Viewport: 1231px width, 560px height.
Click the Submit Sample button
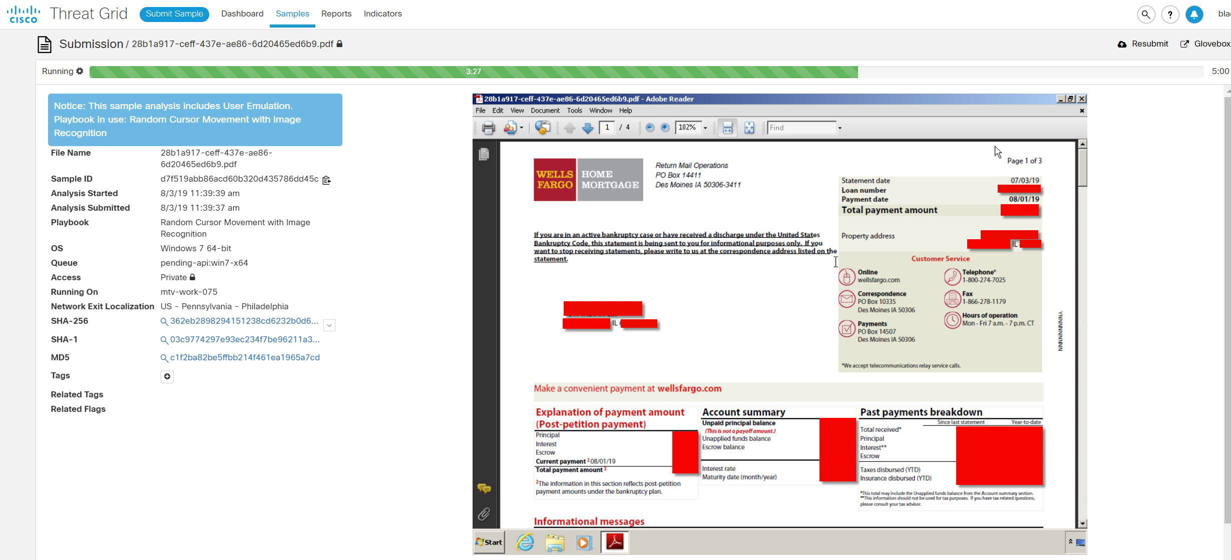click(174, 14)
